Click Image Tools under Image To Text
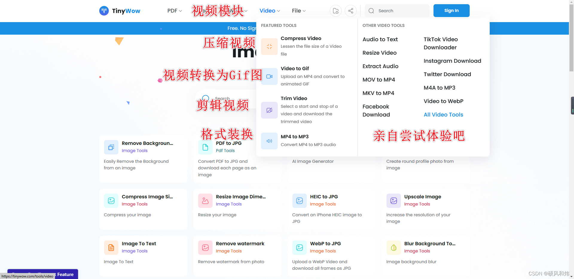Viewport: 574px width, 279px height. pos(135,251)
